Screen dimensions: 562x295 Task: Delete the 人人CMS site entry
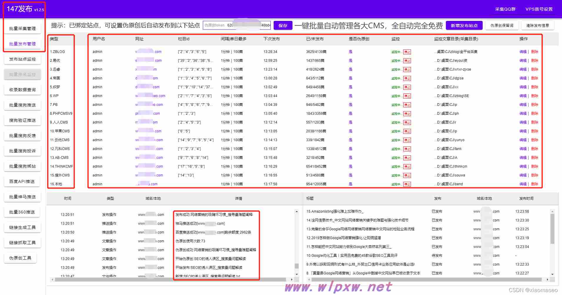(534, 122)
